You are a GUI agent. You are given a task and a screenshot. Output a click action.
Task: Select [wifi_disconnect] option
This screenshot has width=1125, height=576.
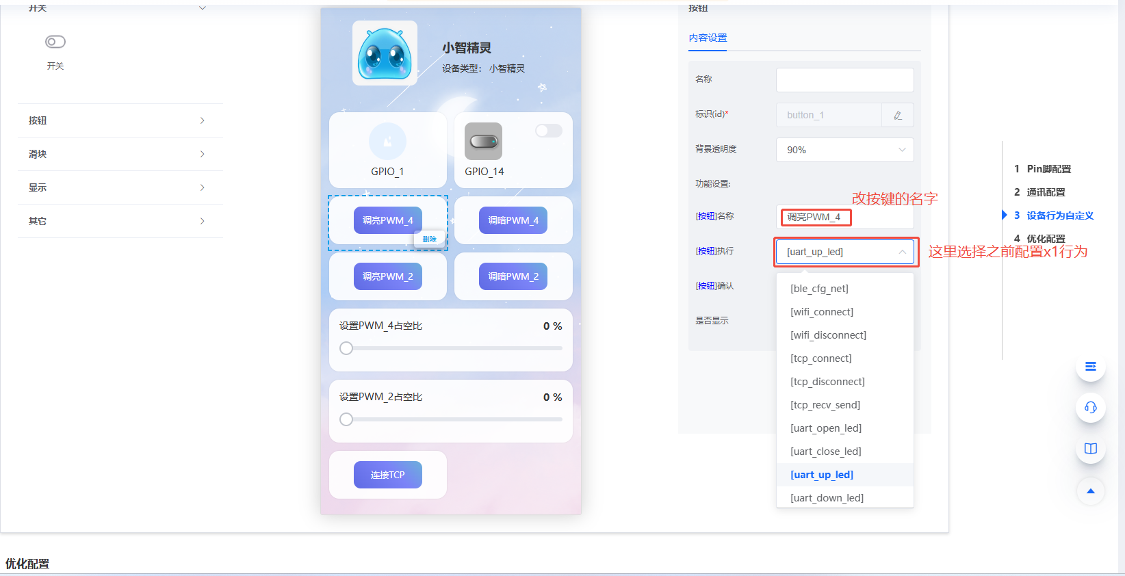pyautogui.click(x=845, y=335)
